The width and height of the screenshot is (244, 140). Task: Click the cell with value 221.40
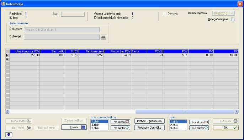pyautogui.click(x=25, y=55)
